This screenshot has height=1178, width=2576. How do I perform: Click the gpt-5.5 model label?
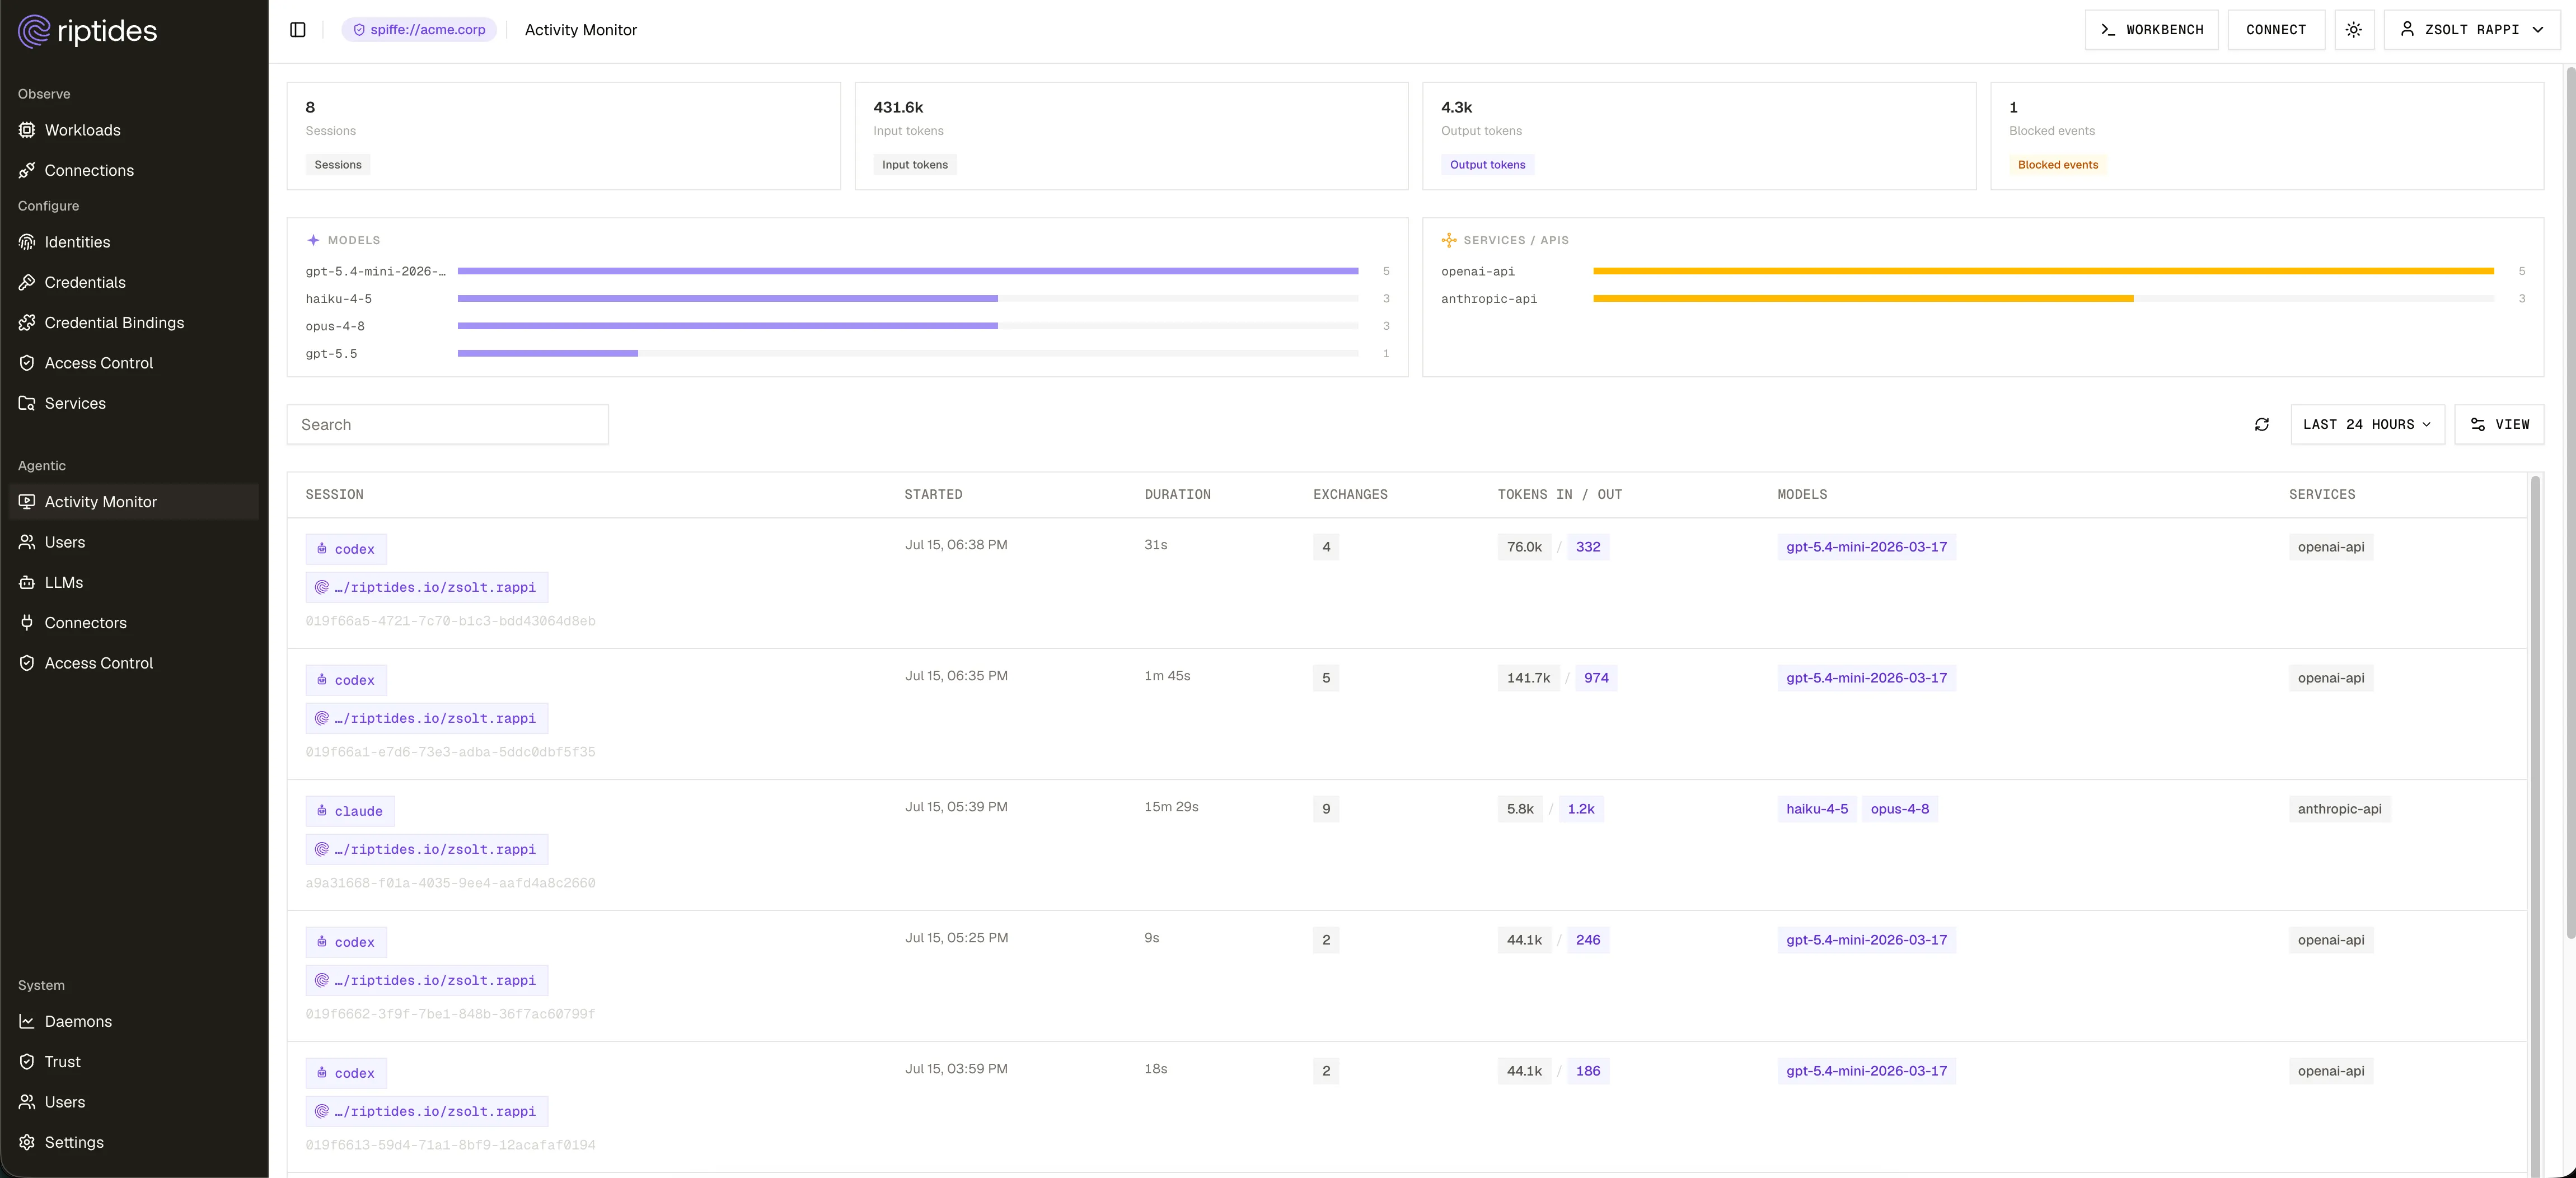tap(331, 354)
